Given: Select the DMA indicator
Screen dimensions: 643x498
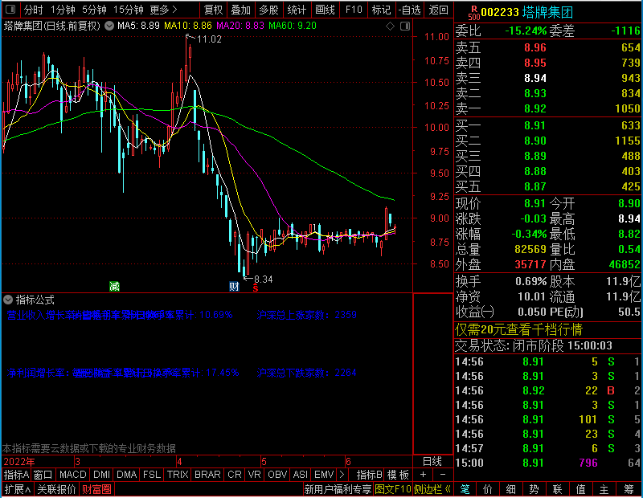Looking at the screenshot, I should [126, 475].
